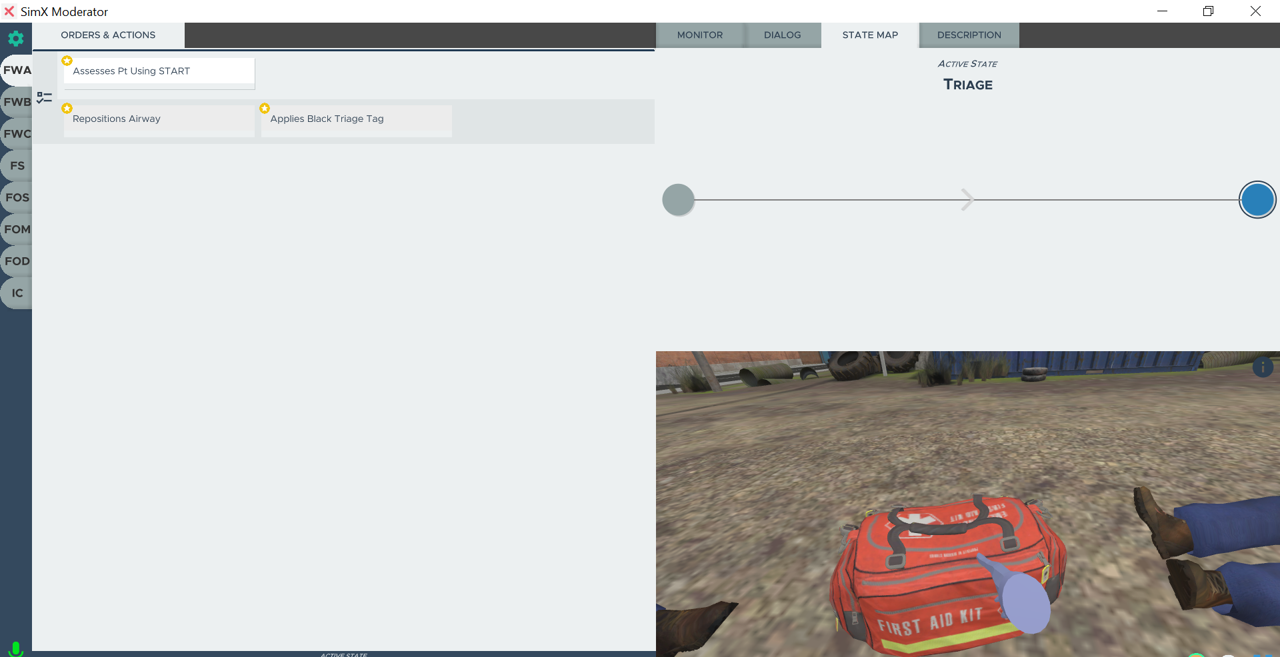The width and height of the screenshot is (1280, 657).
Task: Click the blue active Triage state node
Action: (x=1257, y=200)
